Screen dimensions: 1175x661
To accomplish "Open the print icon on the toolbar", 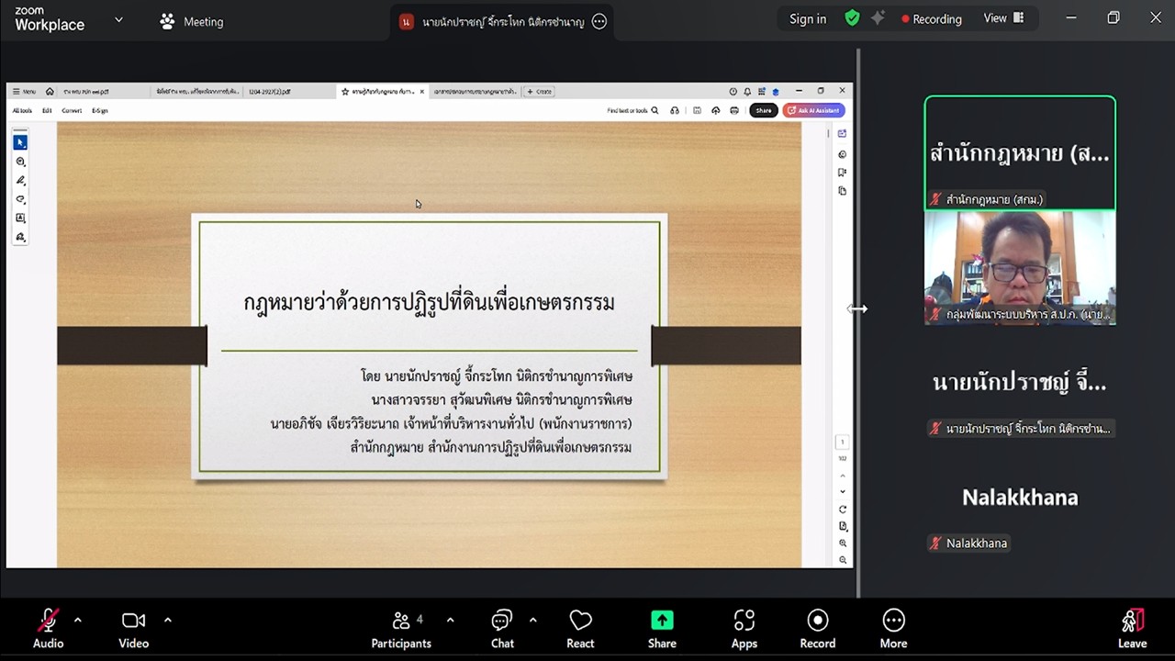I will 734,110.
